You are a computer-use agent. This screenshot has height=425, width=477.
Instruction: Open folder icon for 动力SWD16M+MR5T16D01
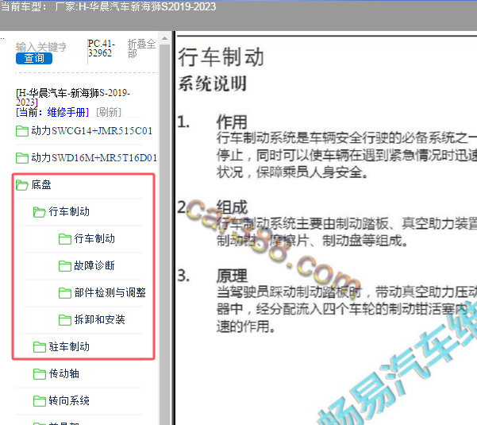pyautogui.click(x=22, y=158)
